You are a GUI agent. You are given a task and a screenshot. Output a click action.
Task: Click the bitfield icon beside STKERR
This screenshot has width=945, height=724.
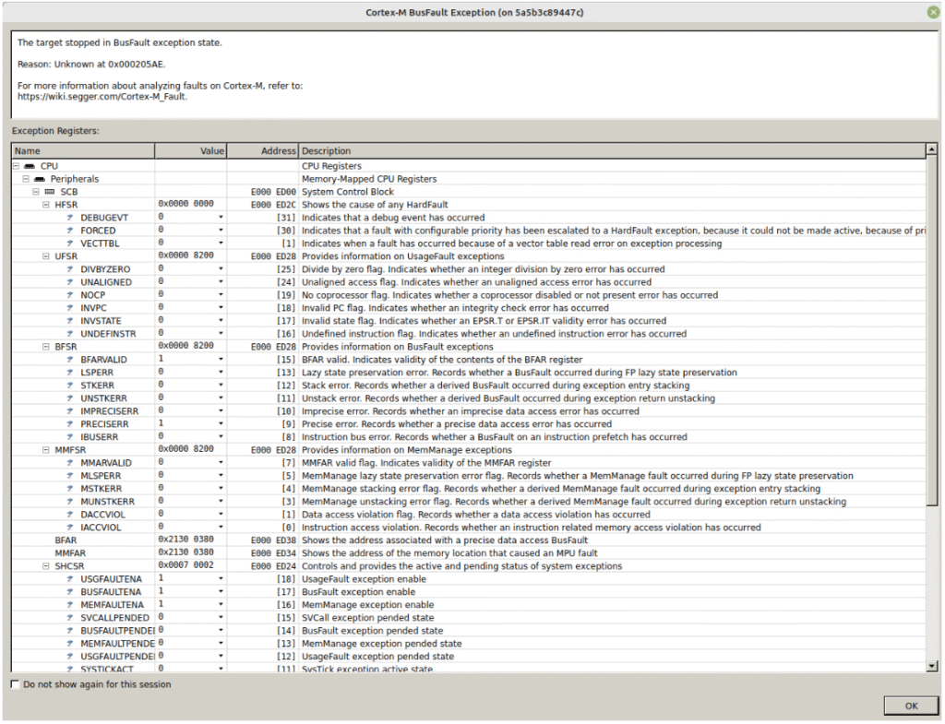click(x=70, y=386)
